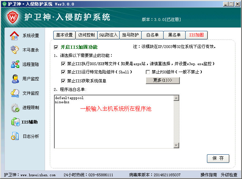This screenshot has height=179, width=242.
Task: Click ninedns entry in whitelist
Action: pyautogui.click(x=62, y=102)
